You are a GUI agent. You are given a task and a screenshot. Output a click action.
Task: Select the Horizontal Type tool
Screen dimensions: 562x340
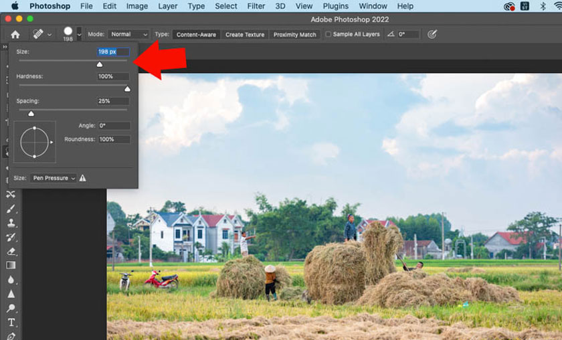pyautogui.click(x=11, y=323)
